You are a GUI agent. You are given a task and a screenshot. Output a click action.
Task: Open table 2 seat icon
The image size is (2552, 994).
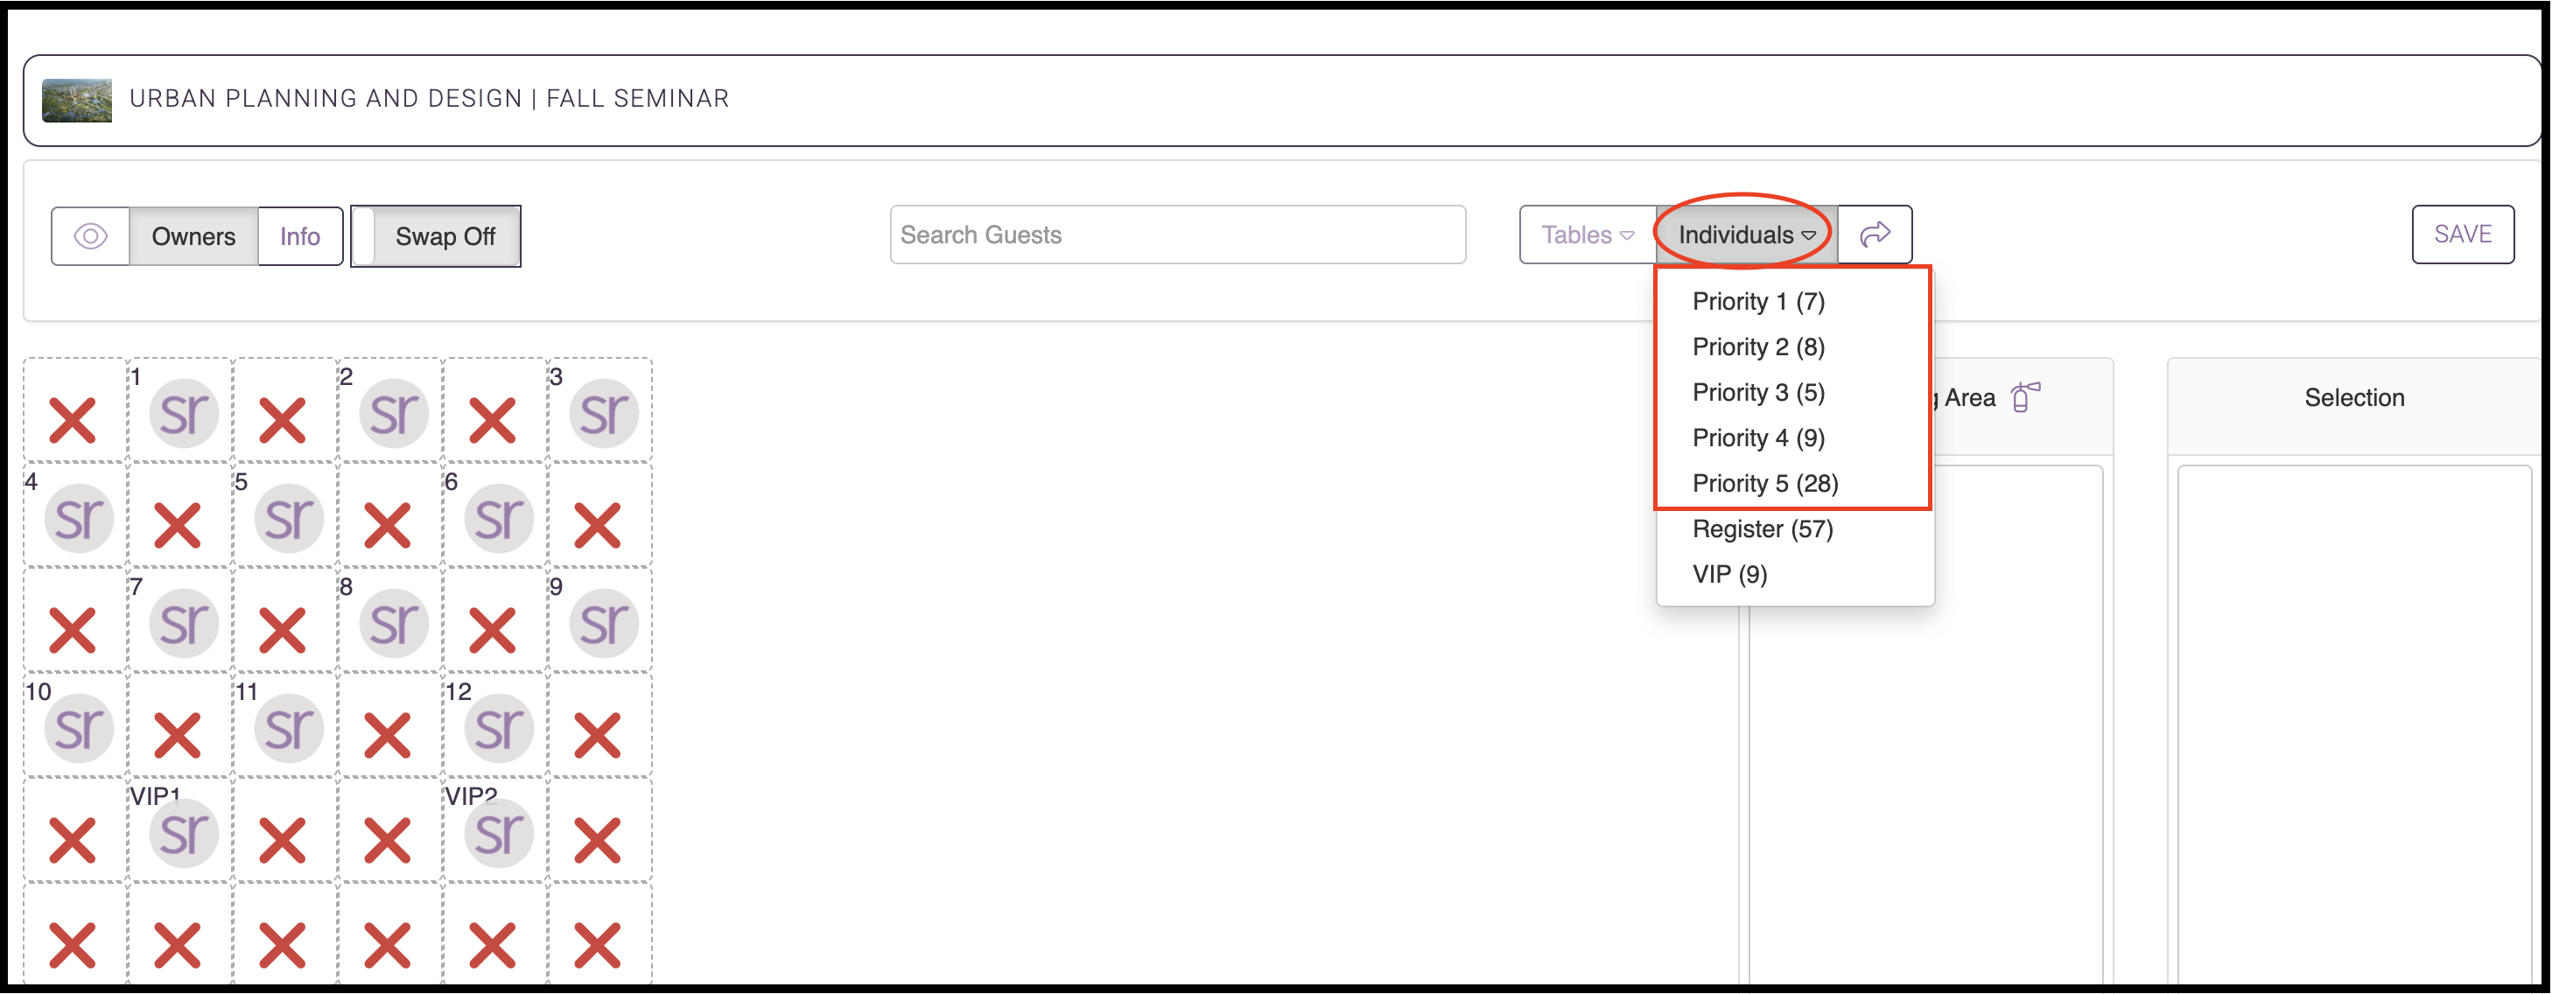(393, 413)
